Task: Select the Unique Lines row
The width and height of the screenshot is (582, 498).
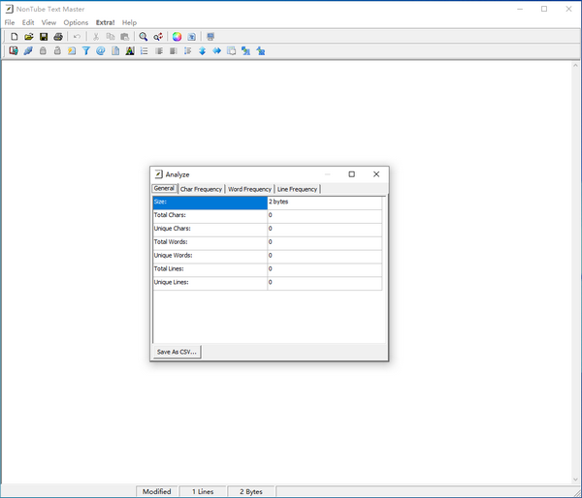Action: coord(210,283)
